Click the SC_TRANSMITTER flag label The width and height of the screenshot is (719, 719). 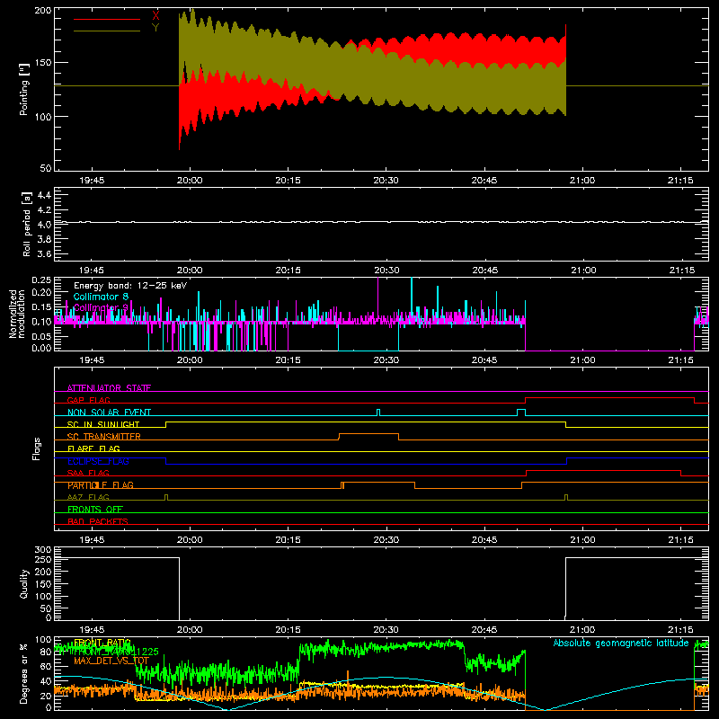click(x=104, y=437)
